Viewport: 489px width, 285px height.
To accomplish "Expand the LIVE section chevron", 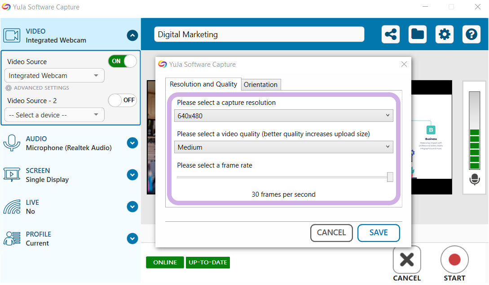I will 132,207.
